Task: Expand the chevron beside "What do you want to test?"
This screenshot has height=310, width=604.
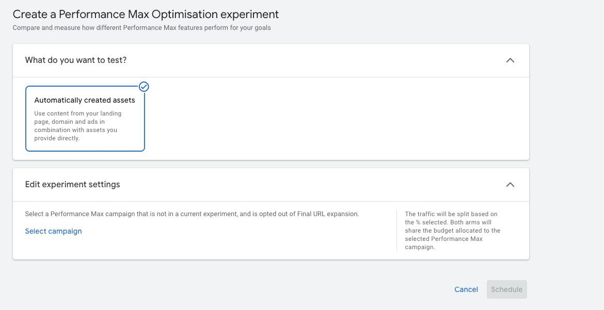Action: (x=510, y=60)
